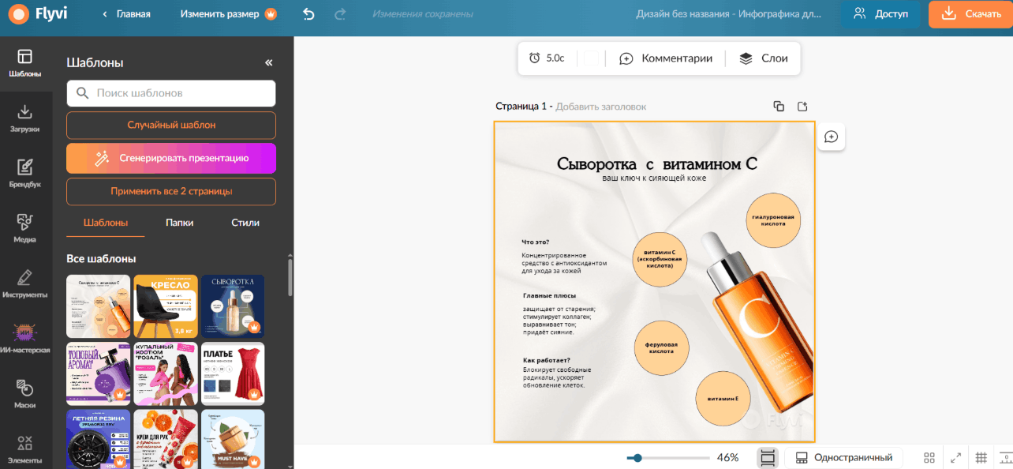Open the Шаблоны sidebar section
This screenshot has width=1013, height=469.
coord(25,64)
